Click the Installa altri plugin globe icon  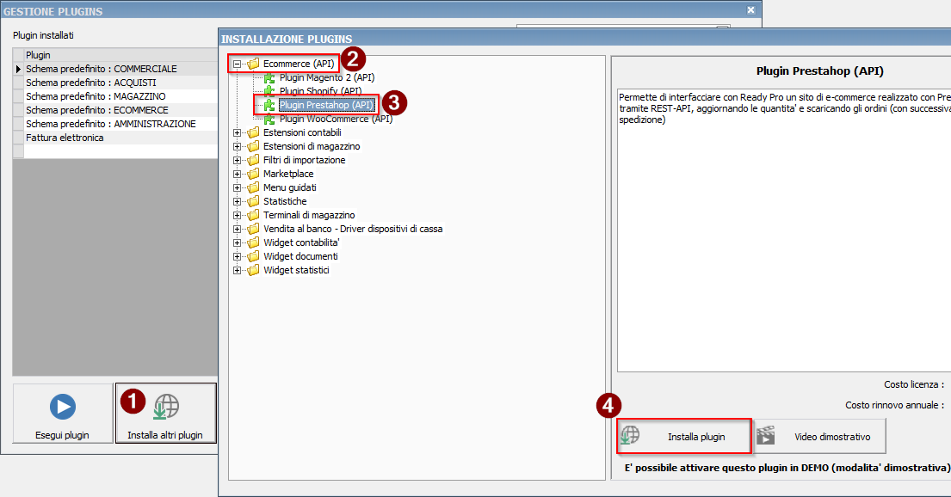point(166,406)
